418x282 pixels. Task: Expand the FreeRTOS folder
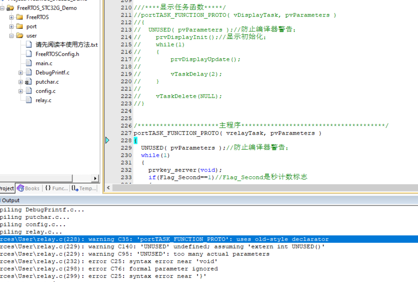[11, 17]
